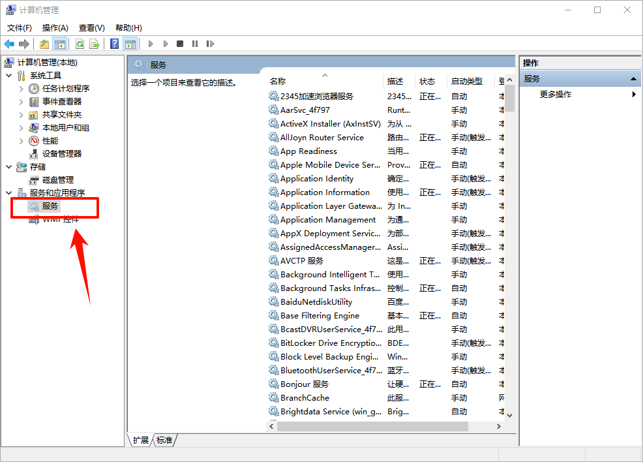Select 事件查看器 in the tree
643x462 pixels.
(62, 102)
